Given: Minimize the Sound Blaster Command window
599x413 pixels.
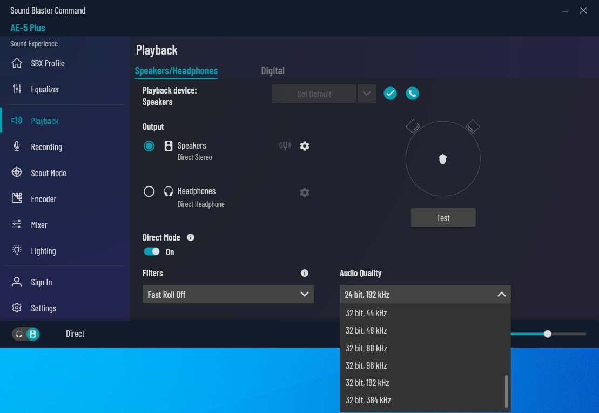Looking at the screenshot, I should click(565, 11).
